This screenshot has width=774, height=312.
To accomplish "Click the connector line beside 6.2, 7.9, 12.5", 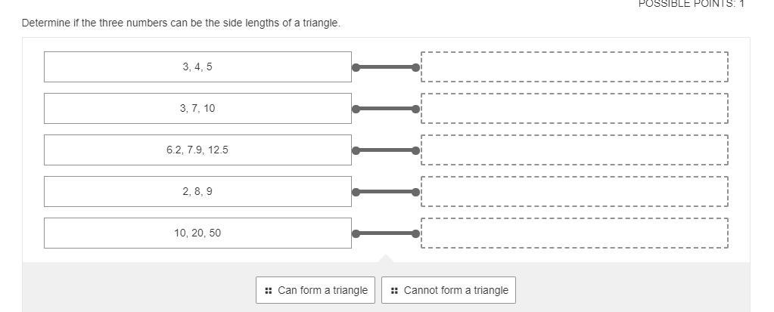I will pyautogui.click(x=386, y=150).
